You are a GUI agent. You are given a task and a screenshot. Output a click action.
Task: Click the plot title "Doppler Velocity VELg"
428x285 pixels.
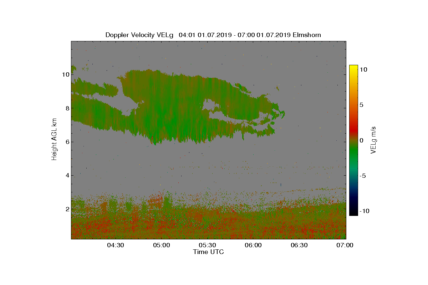coord(139,35)
